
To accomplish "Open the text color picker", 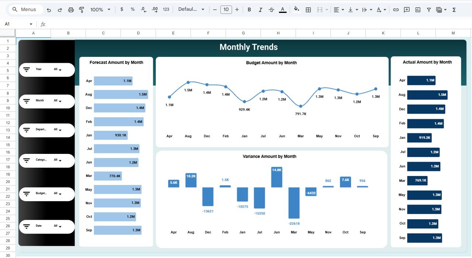I will (x=282, y=9).
